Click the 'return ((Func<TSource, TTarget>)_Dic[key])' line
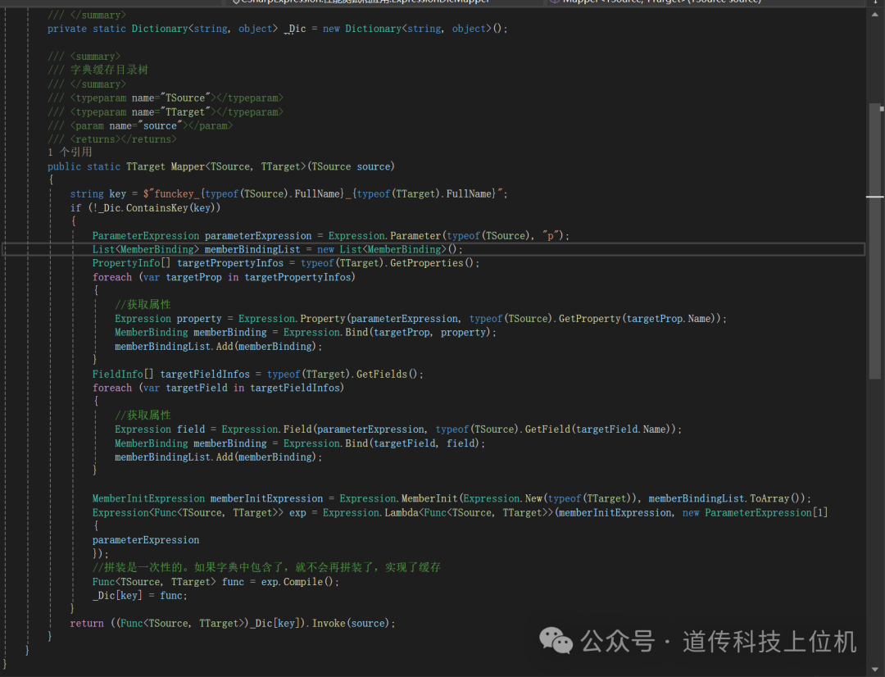The image size is (885, 677). pos(232,623)
